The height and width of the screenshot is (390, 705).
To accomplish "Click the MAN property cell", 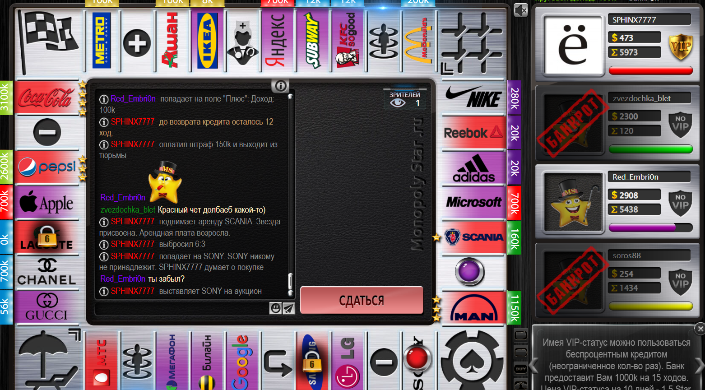I will (x=473, y=308).
